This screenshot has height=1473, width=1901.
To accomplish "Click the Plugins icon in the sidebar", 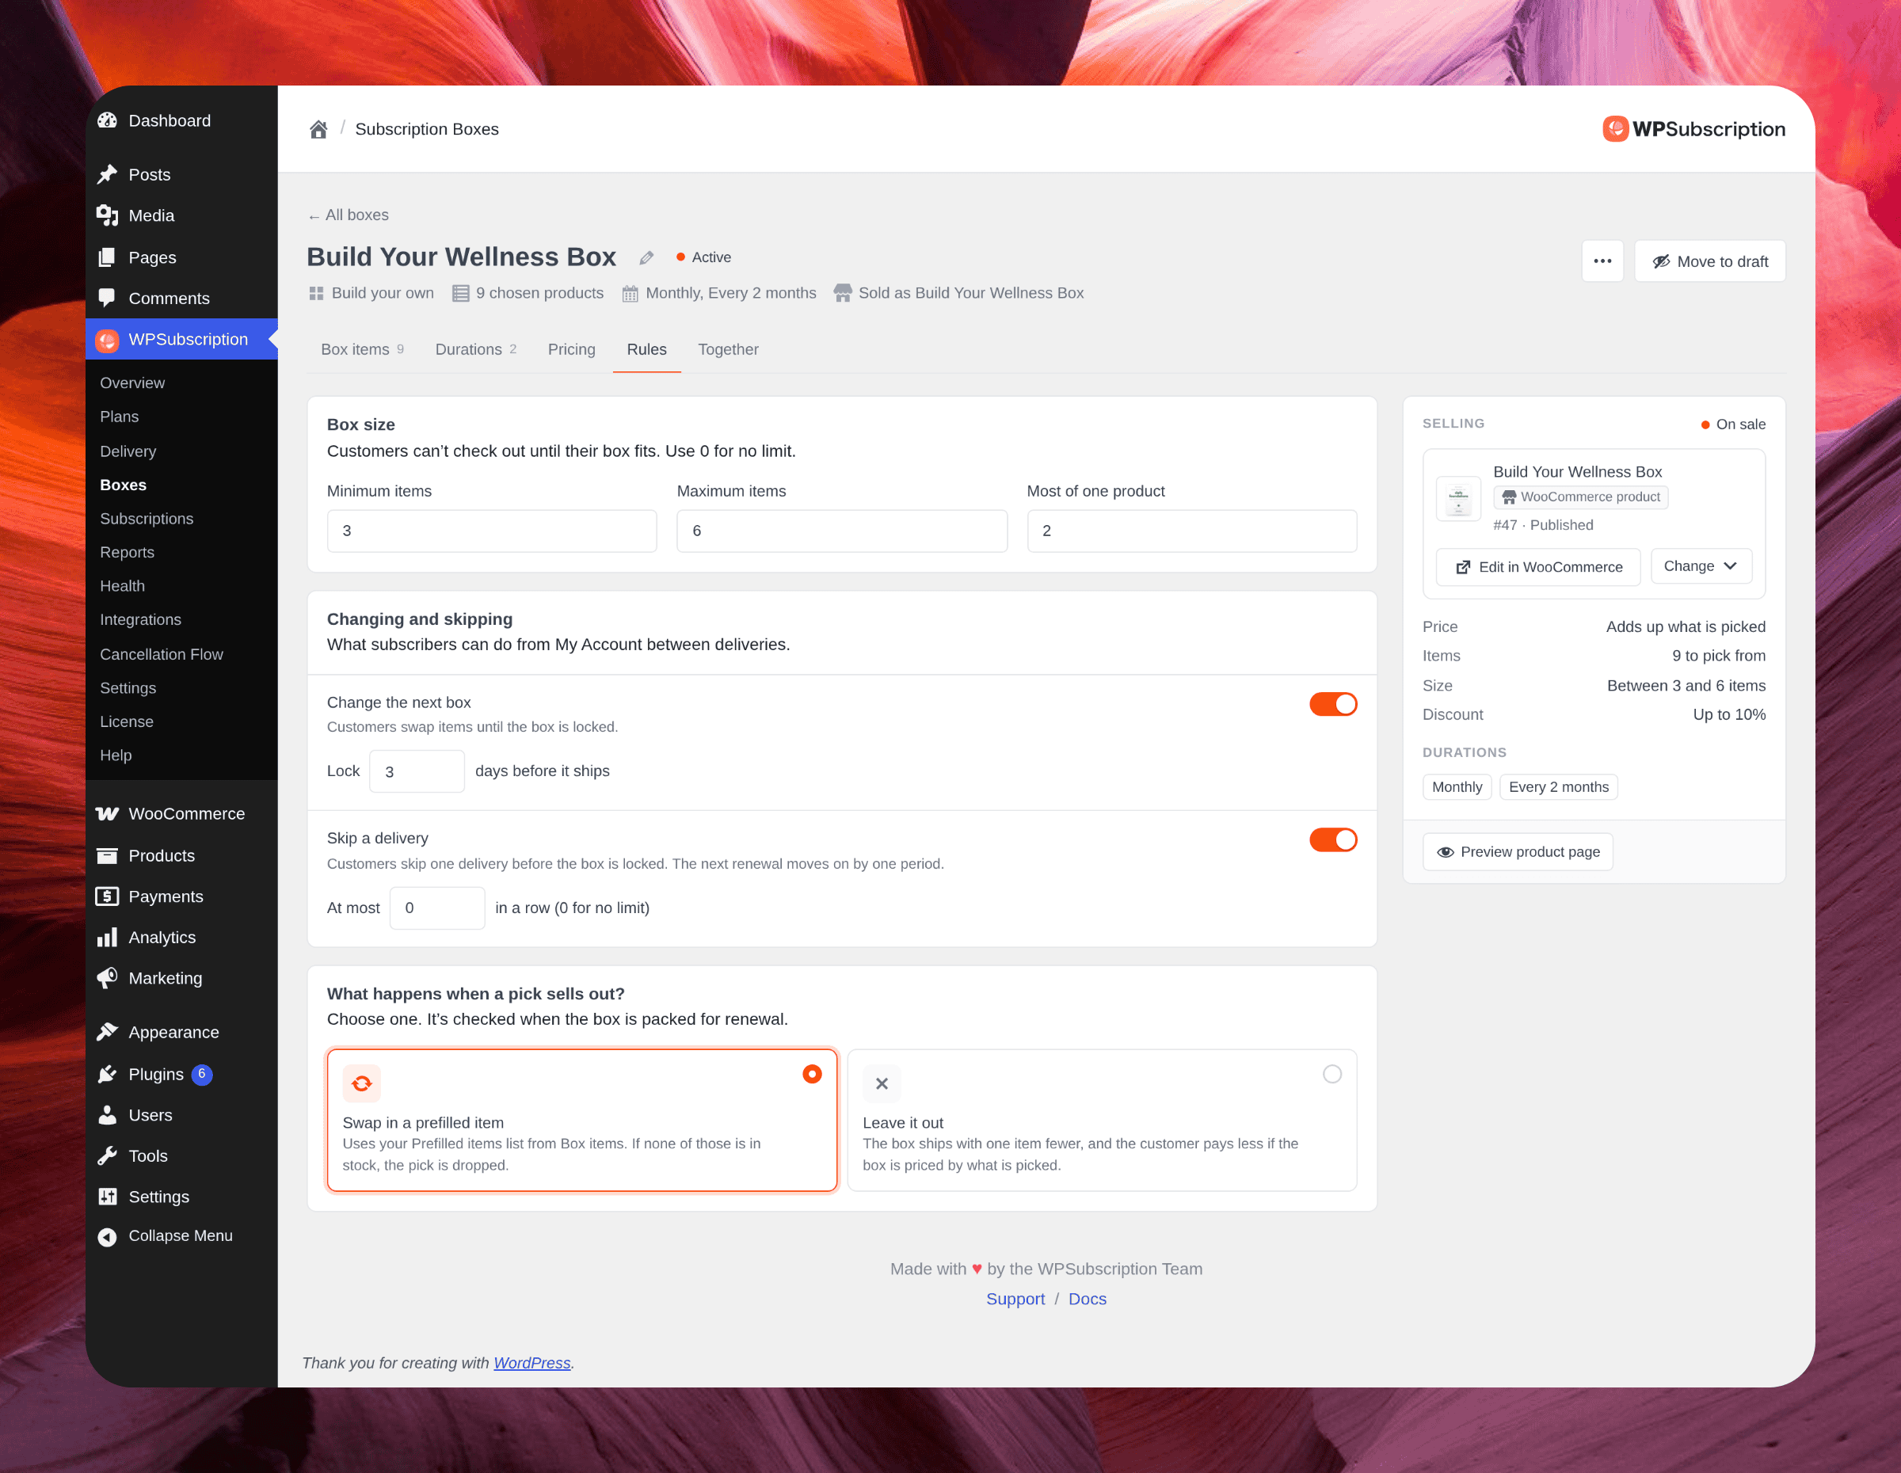I will [x=107, y=1074].
